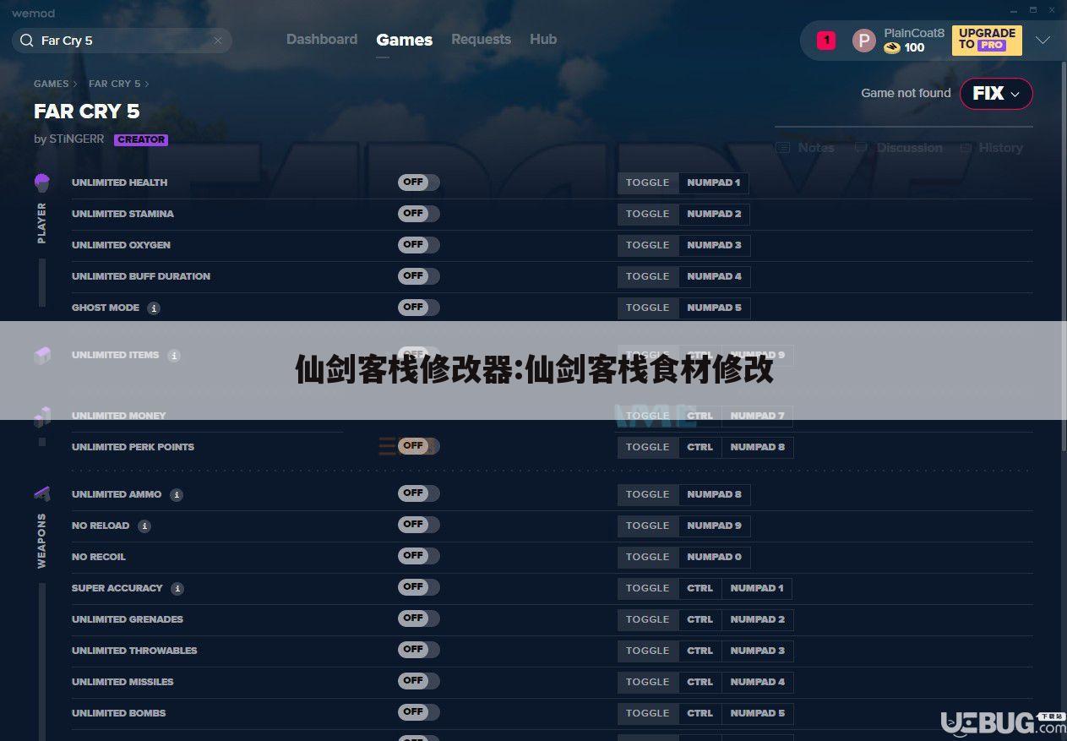The image size is (1067, 741).
Task: Click Game not found status text
Action: click(x=906, y=94)
